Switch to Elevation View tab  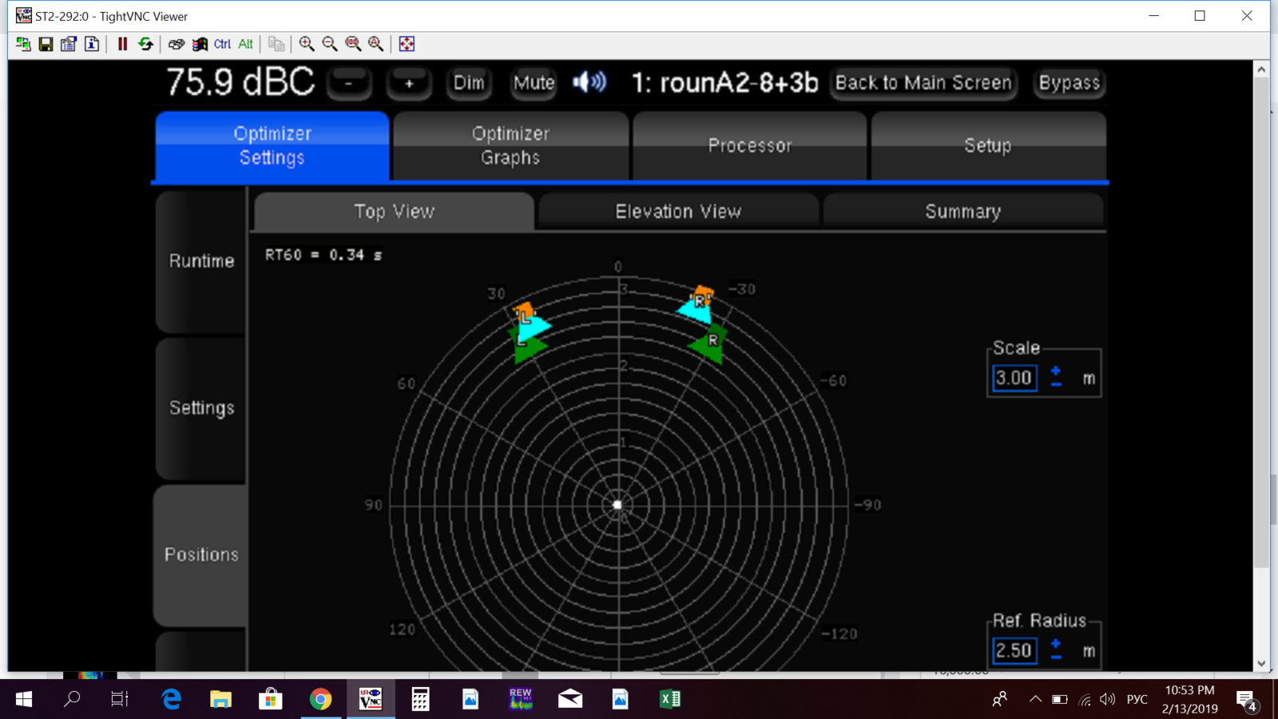[678, 212]
